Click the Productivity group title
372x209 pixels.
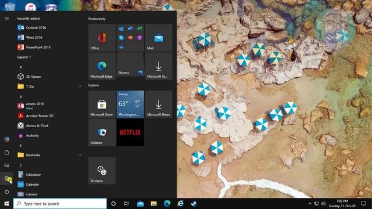click(x=97, y=19)
